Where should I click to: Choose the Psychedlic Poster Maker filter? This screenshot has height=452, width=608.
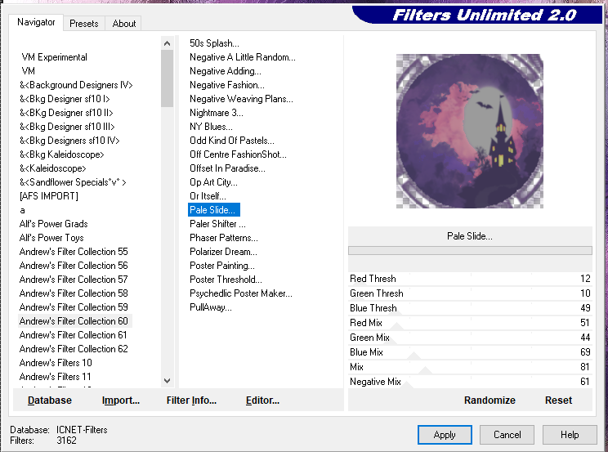pyautogui.click(x=240, y=293)
